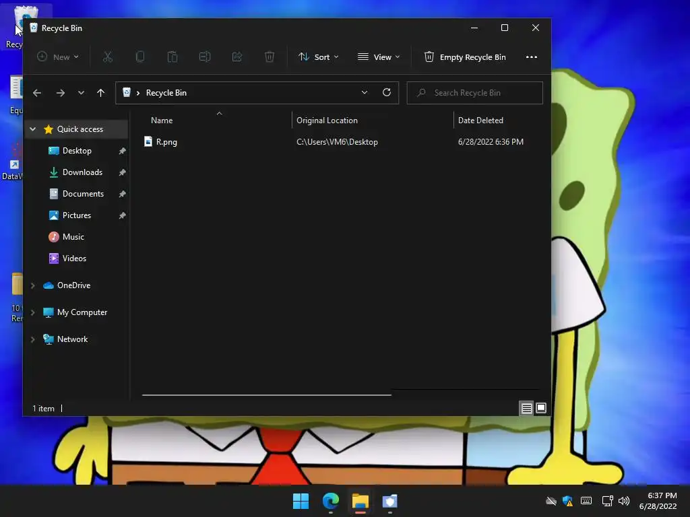The width and height of the screenshot is (690, 517).
Task: Click the Windows Security warning tray icon
Action: pos(567,501)
